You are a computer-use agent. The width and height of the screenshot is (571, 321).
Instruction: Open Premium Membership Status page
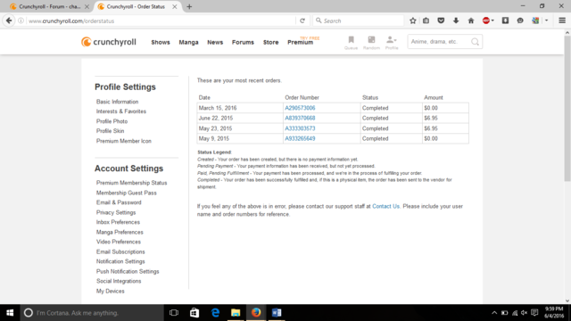131,183
